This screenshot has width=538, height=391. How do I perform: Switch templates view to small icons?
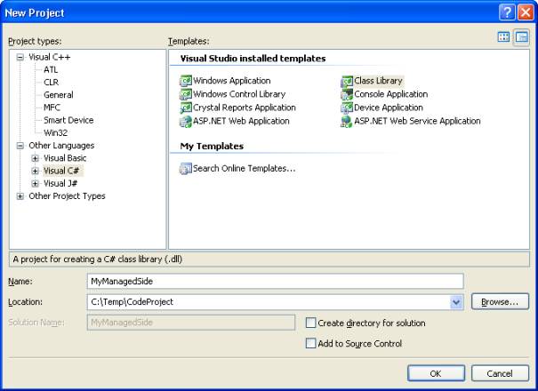pos(521,37)
